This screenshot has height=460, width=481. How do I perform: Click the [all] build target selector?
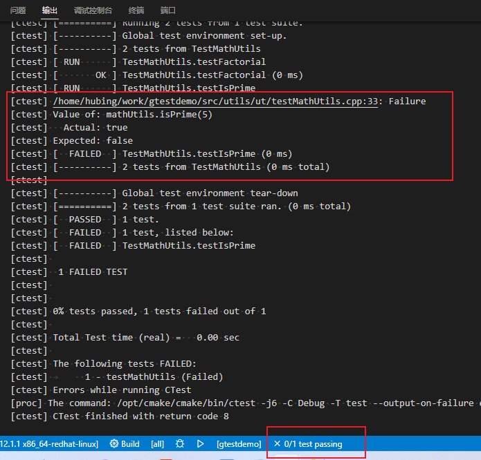pyautogui.click(x=157, y=444)
